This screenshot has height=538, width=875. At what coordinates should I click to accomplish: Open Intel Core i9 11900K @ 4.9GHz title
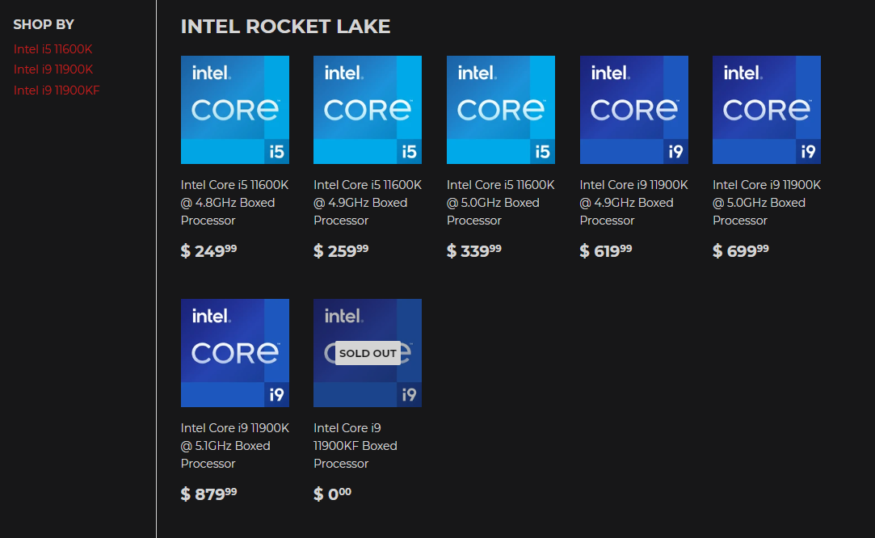coord(633,203)
